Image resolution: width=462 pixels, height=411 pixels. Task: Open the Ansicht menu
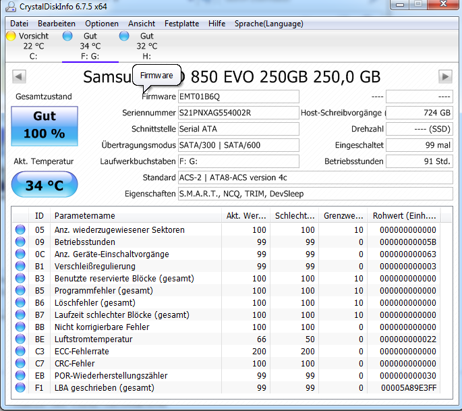coord(142,24)
